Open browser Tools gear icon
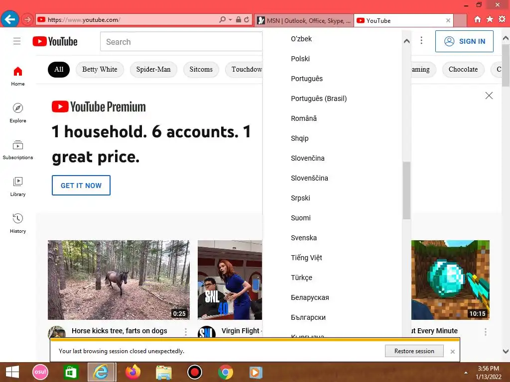The image size is (510, 382). [x=502, y=19]
